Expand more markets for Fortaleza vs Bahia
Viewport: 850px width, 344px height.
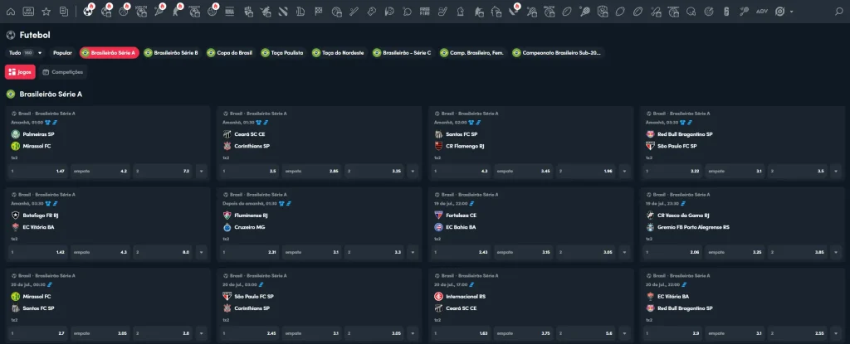pos(624,253)
